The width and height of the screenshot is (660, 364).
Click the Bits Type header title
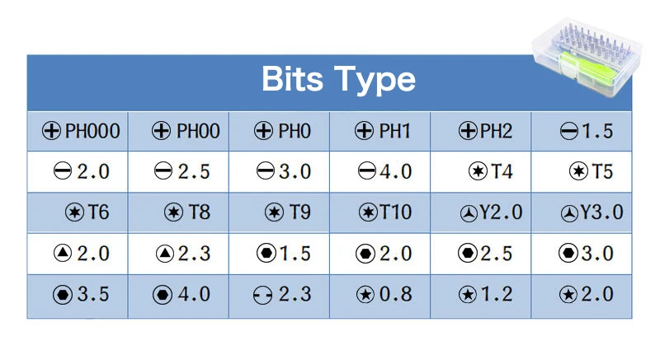coord(338,79)
